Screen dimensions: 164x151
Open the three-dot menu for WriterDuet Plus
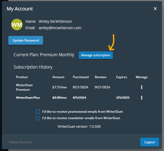142,98
